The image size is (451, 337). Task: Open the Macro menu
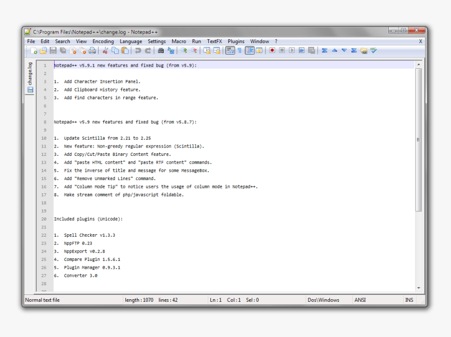coord(178,41)
